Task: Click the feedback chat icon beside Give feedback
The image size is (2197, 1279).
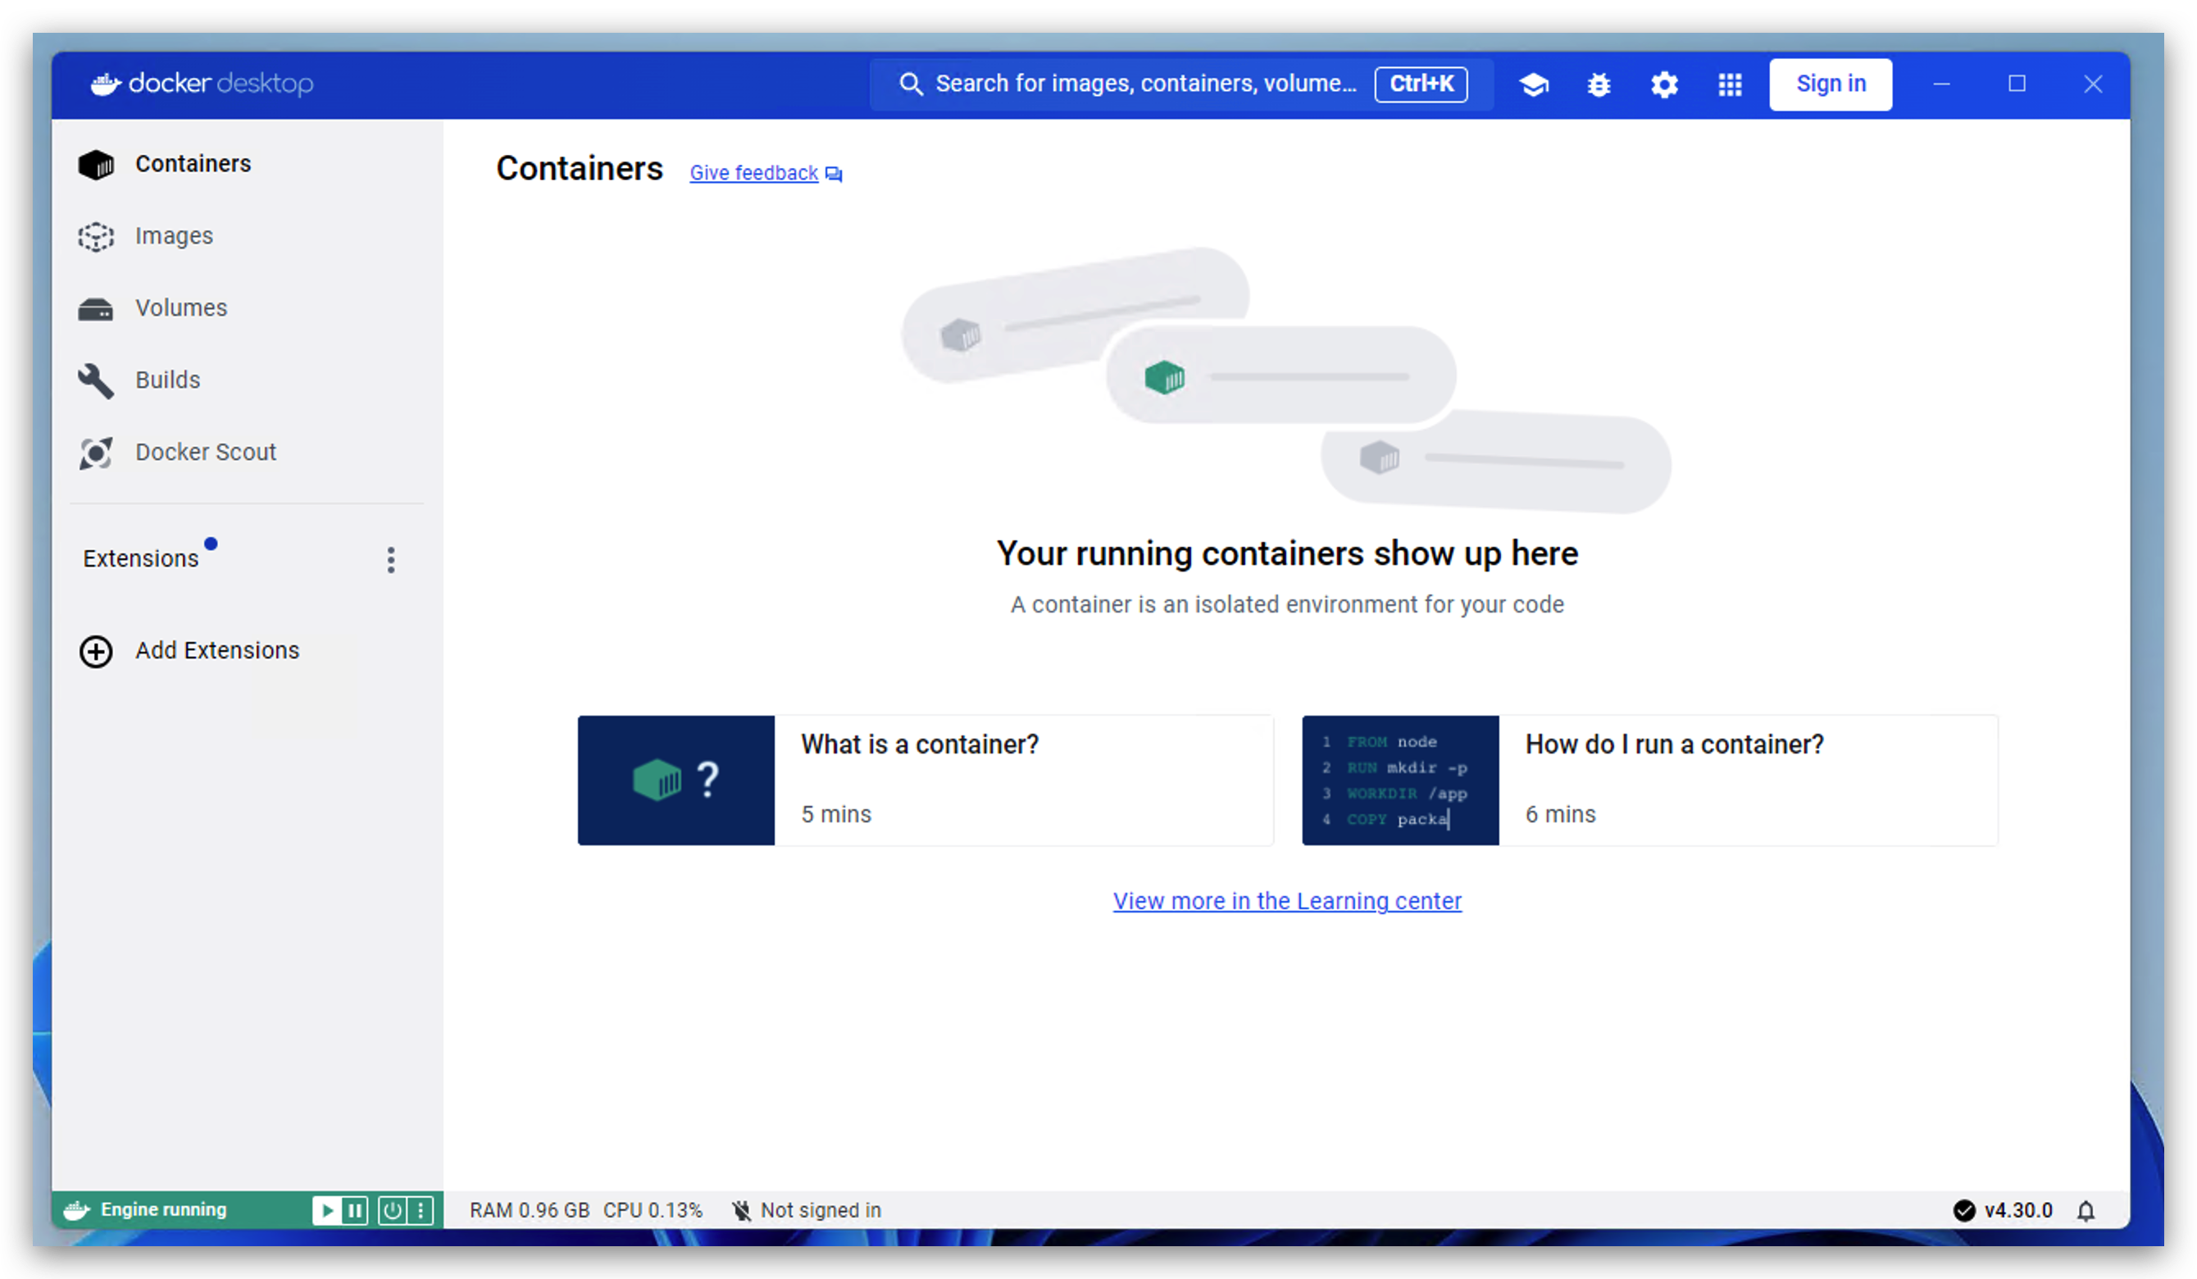Action: (834, 175)
